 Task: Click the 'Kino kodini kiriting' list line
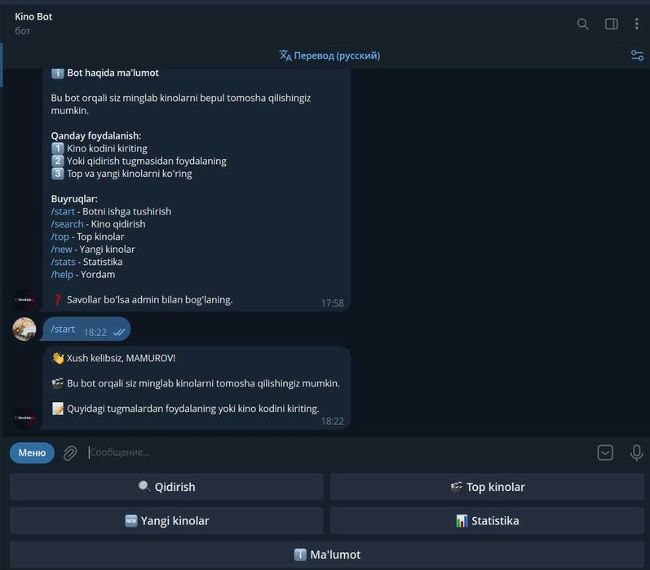click(107, 148)
